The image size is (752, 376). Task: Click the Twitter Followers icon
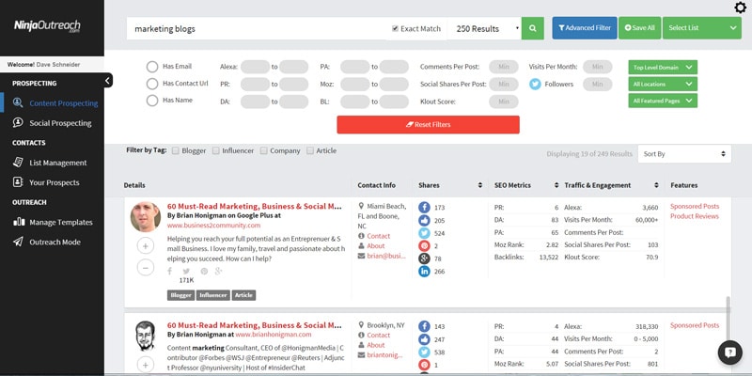[x=535, y=84]
